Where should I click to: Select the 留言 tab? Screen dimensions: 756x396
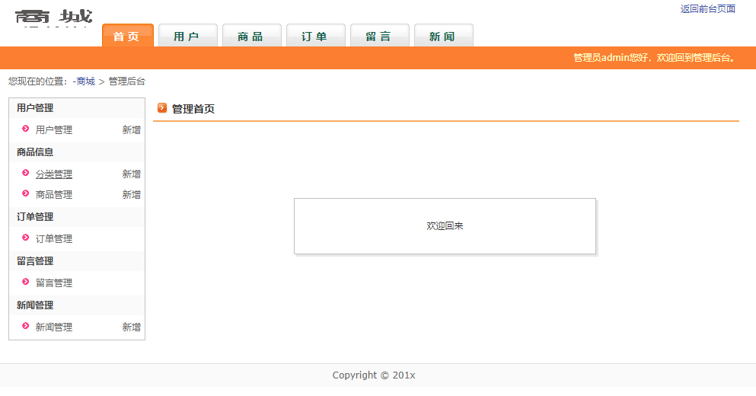[379, 36]
